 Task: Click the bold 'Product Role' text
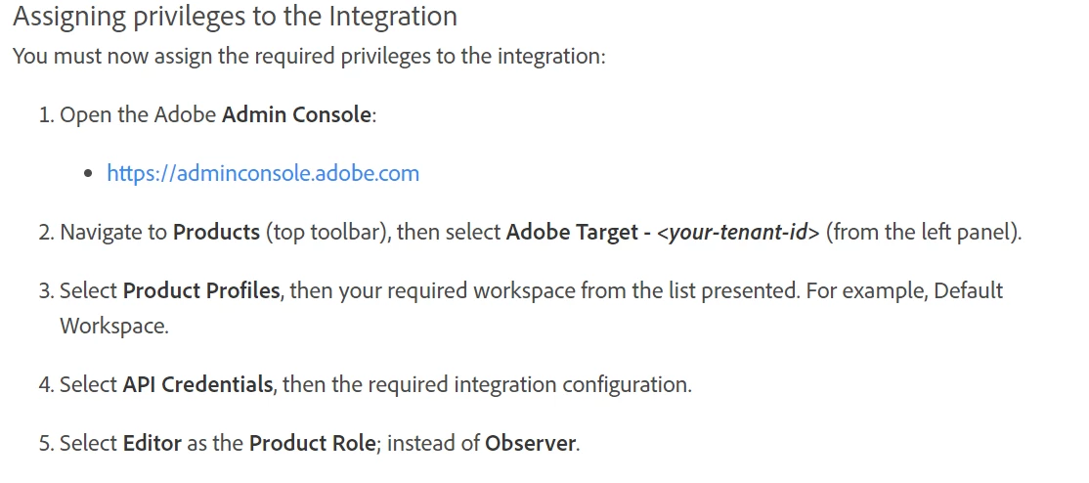point(313,443)
